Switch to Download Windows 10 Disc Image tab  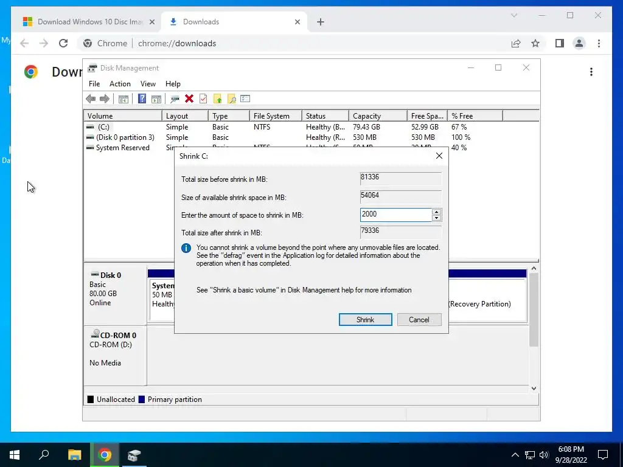pyautogui.click(x=89, y=22)
